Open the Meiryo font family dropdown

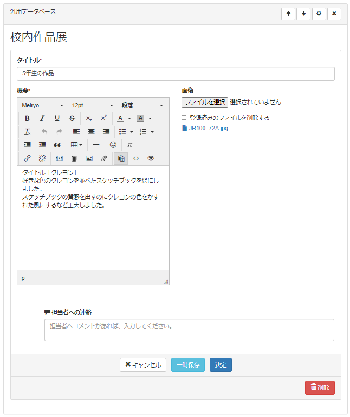[x=42, y=105]
